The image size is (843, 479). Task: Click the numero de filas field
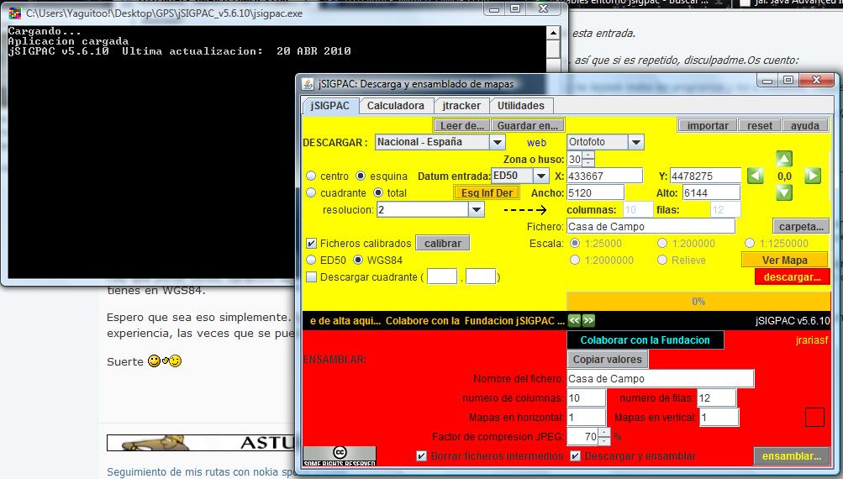point(717,397)
